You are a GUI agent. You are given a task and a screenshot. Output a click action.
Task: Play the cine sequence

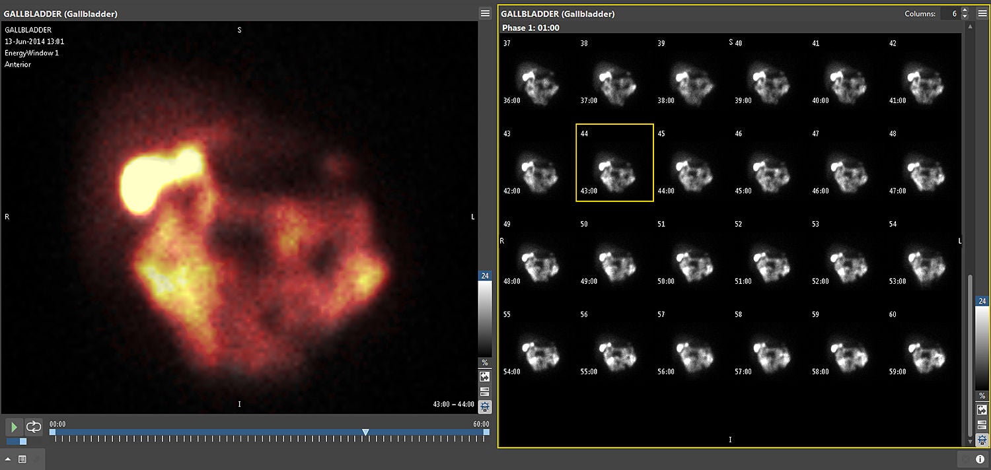(14, 427)
